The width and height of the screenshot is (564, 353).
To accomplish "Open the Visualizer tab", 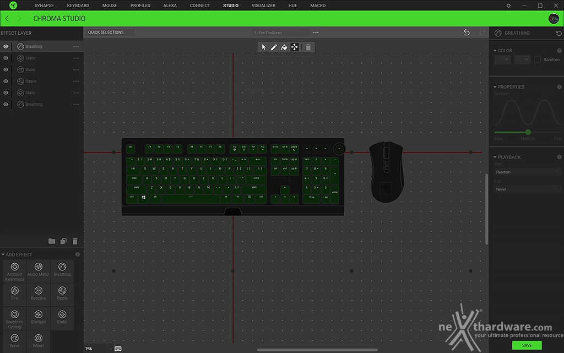I will (263, 6).
